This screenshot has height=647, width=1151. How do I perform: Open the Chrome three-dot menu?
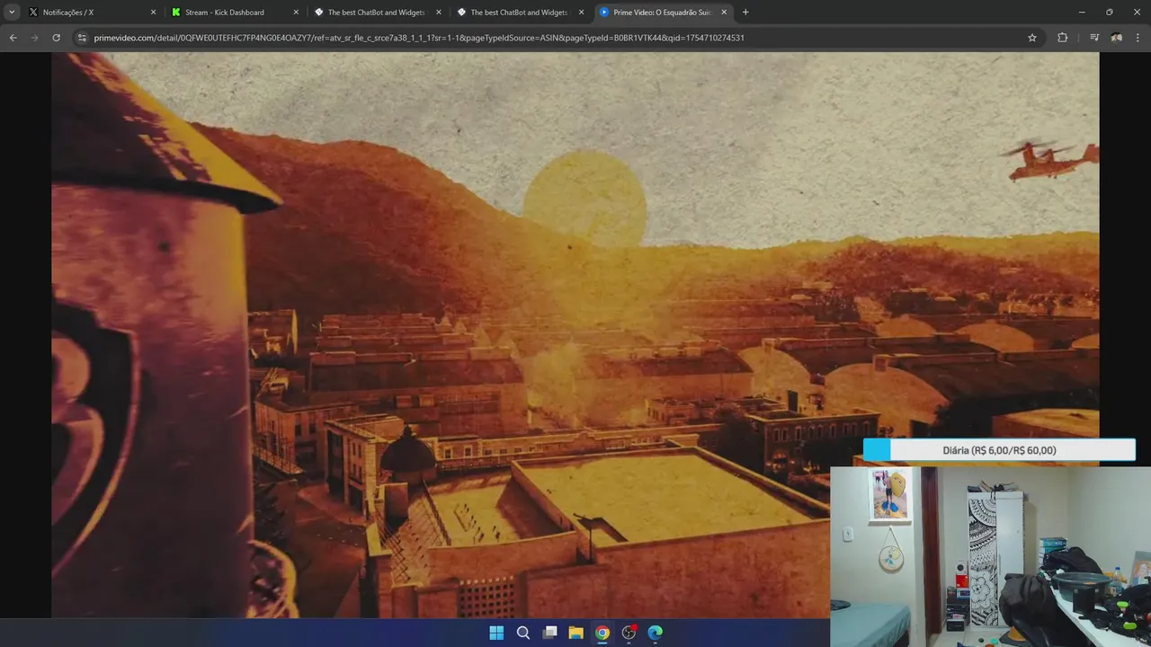click(x=1138, y=38)
